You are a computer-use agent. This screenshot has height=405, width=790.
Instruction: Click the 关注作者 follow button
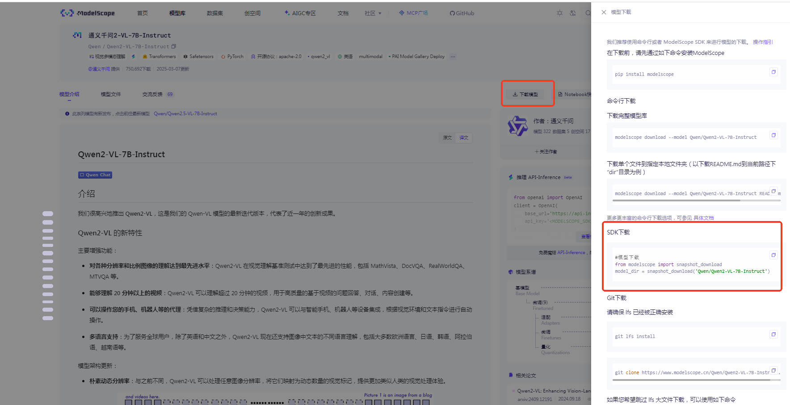(x=546, y=152)
